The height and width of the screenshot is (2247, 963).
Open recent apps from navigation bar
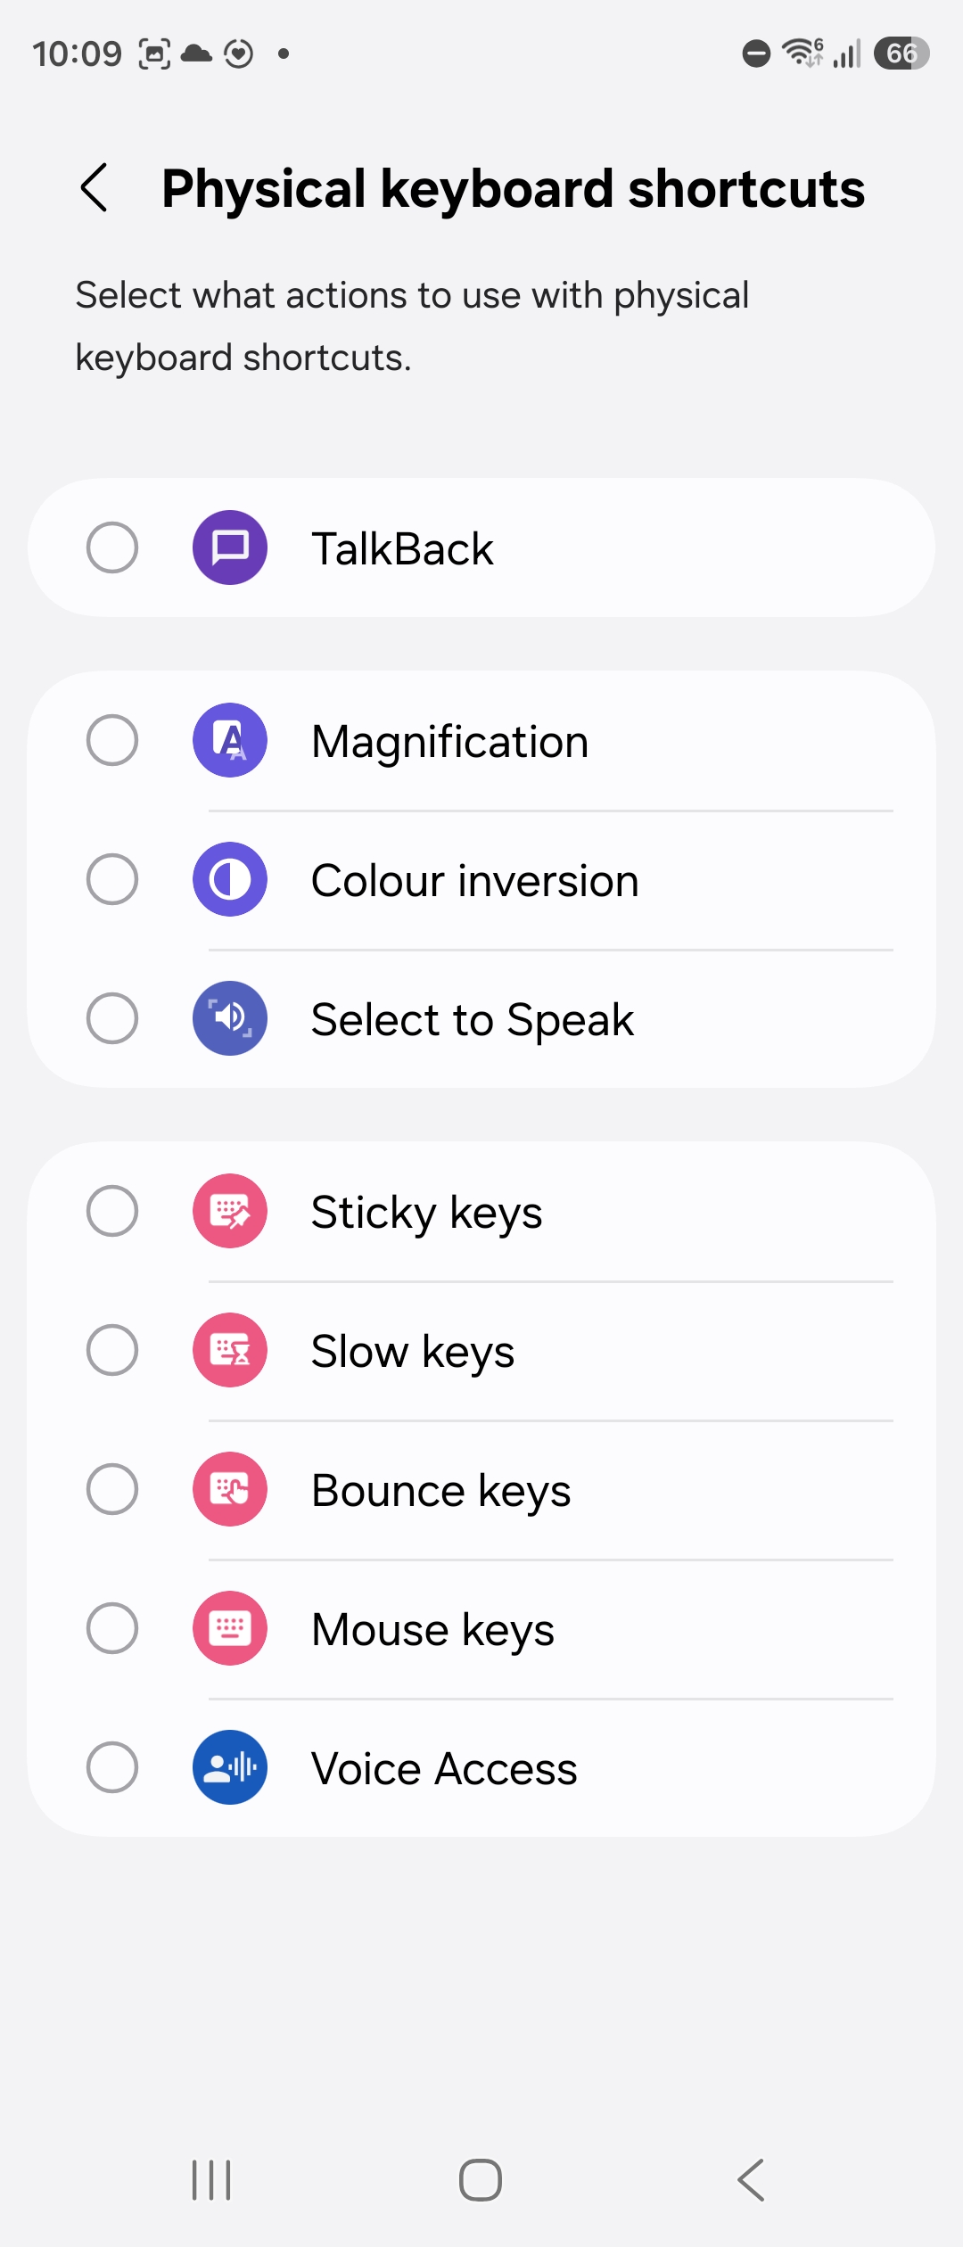click(x=212, y=2180)
